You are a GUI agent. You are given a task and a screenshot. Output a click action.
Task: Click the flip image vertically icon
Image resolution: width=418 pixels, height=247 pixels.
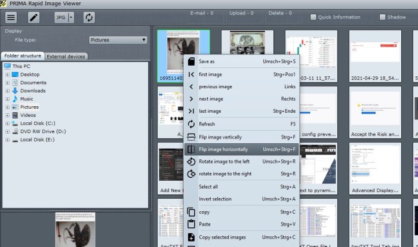pyautogui.click(x=191, y=137)
